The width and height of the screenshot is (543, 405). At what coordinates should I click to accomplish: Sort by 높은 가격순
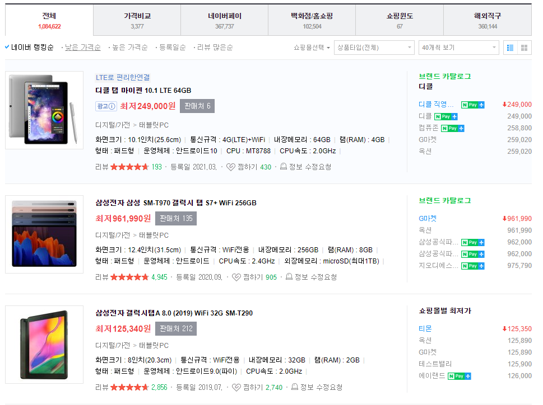click(x=130, y=48)
